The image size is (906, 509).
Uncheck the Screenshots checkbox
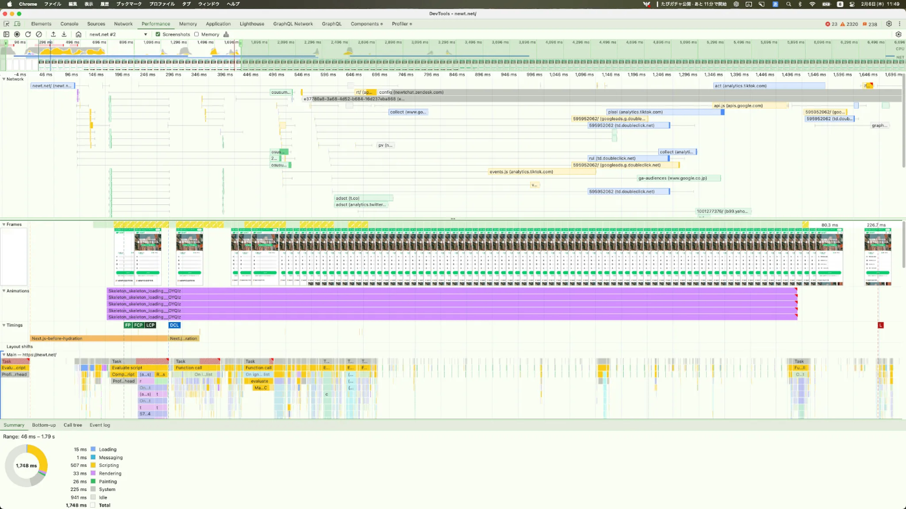click(x=158, y=34)
